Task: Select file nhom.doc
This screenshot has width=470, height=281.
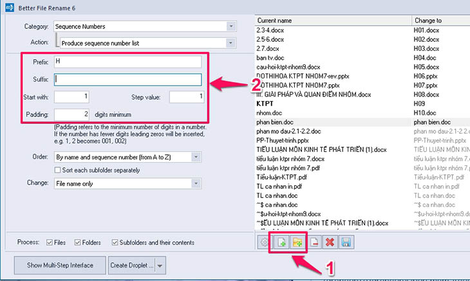Action: coord(269,113)
